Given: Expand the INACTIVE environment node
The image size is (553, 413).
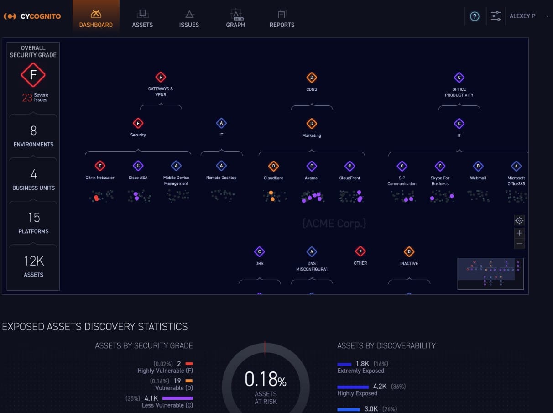Looking at the screenshot, I should tap(409, 251).
